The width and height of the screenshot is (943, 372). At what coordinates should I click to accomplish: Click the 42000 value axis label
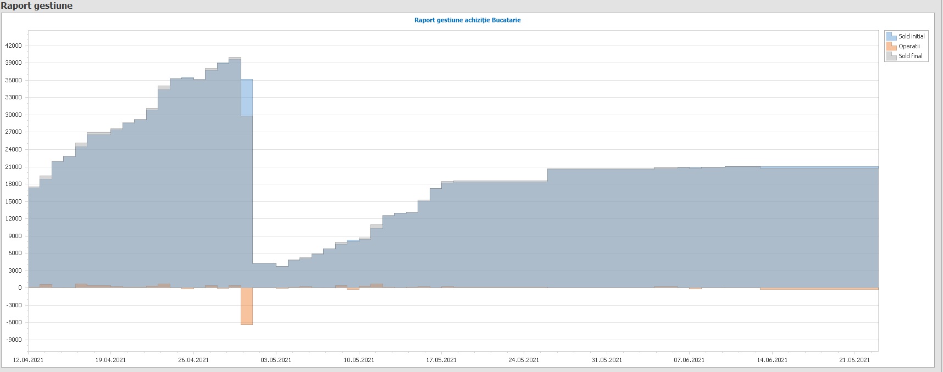(14, 46)
